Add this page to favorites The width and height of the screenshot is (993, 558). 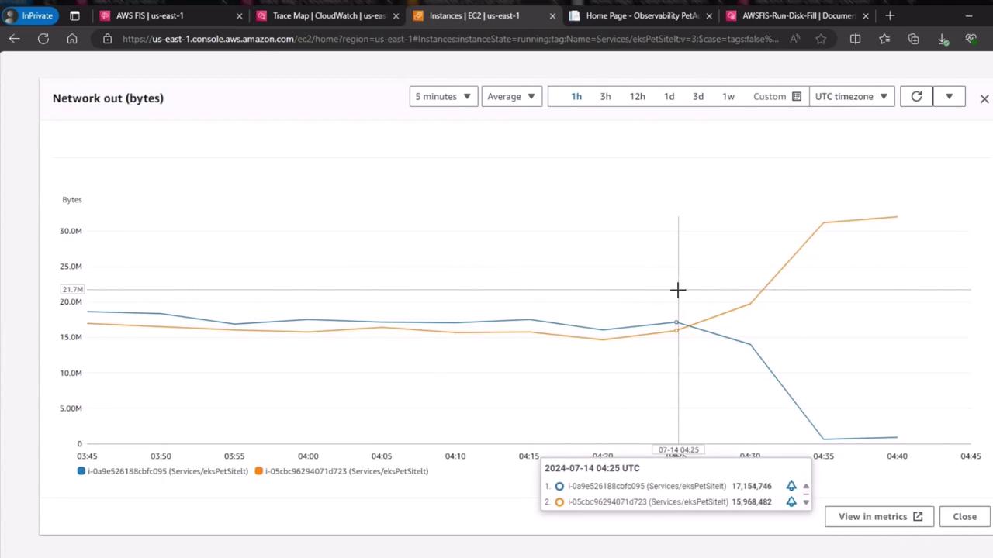821,39
